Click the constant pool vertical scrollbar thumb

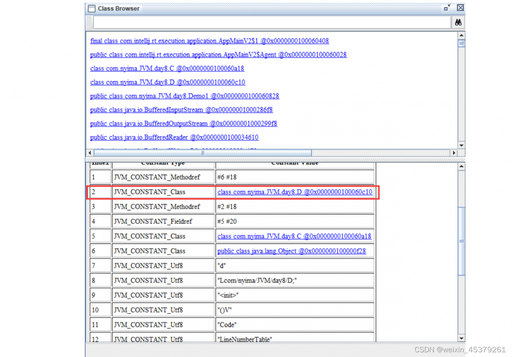(x=462, y=241)
